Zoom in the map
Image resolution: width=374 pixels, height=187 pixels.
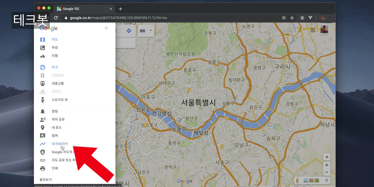327,165
